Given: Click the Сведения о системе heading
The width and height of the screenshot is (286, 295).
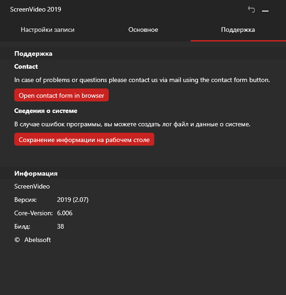Looking at the screenshot, I should coord(46,111).
